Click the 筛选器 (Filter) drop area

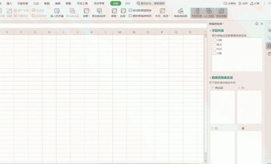click(223, 107)
